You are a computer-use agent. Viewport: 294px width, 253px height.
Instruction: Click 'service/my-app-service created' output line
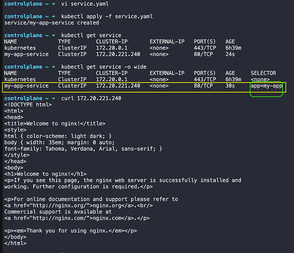click(x=52, y=23)
